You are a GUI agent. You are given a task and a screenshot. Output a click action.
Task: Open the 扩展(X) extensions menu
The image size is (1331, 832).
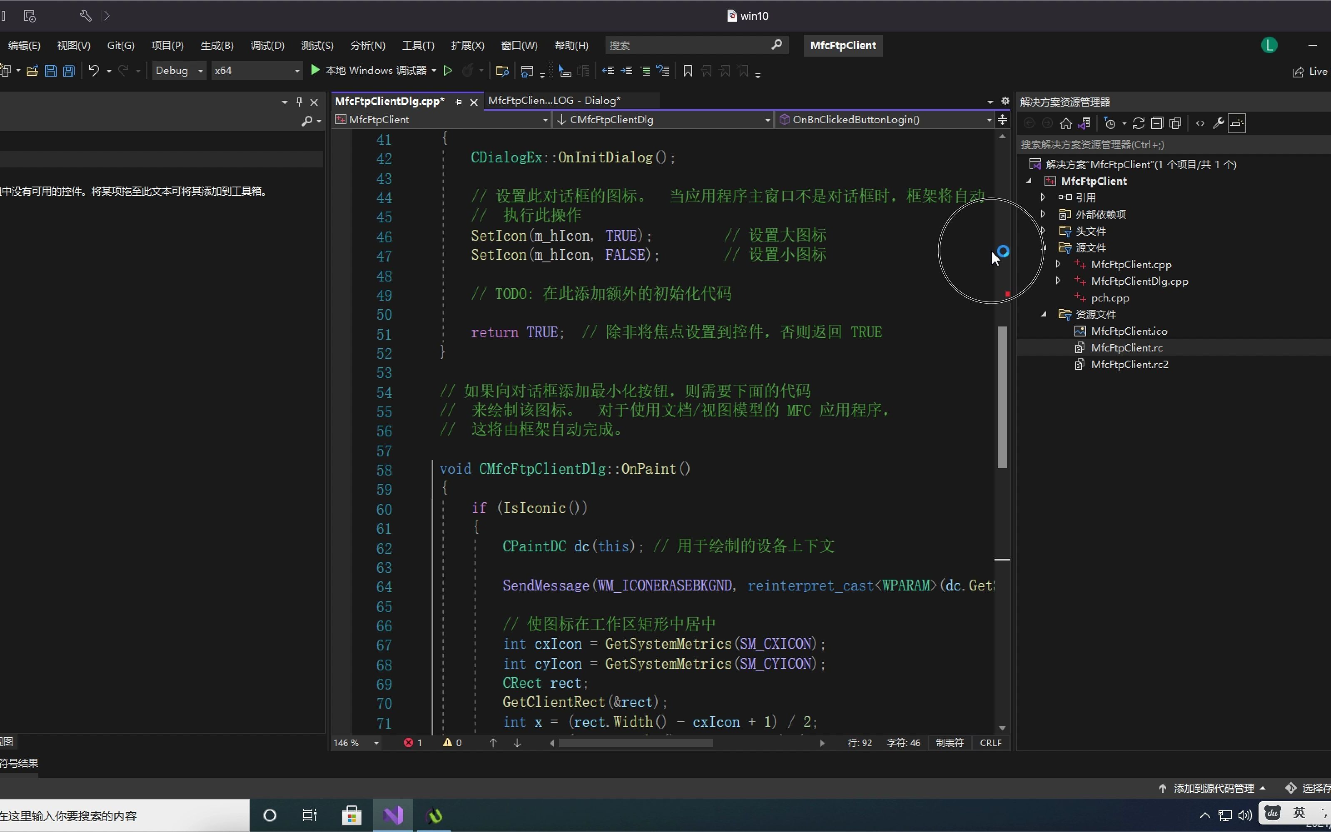(468, 46)
